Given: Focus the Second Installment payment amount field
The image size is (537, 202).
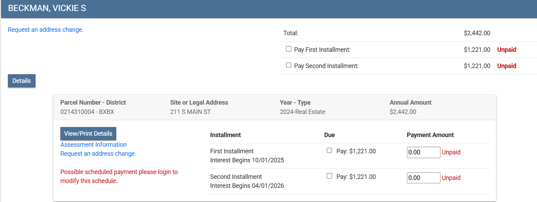Looking at the screenshot, I should pyautogui.click(x=423, y=178).
